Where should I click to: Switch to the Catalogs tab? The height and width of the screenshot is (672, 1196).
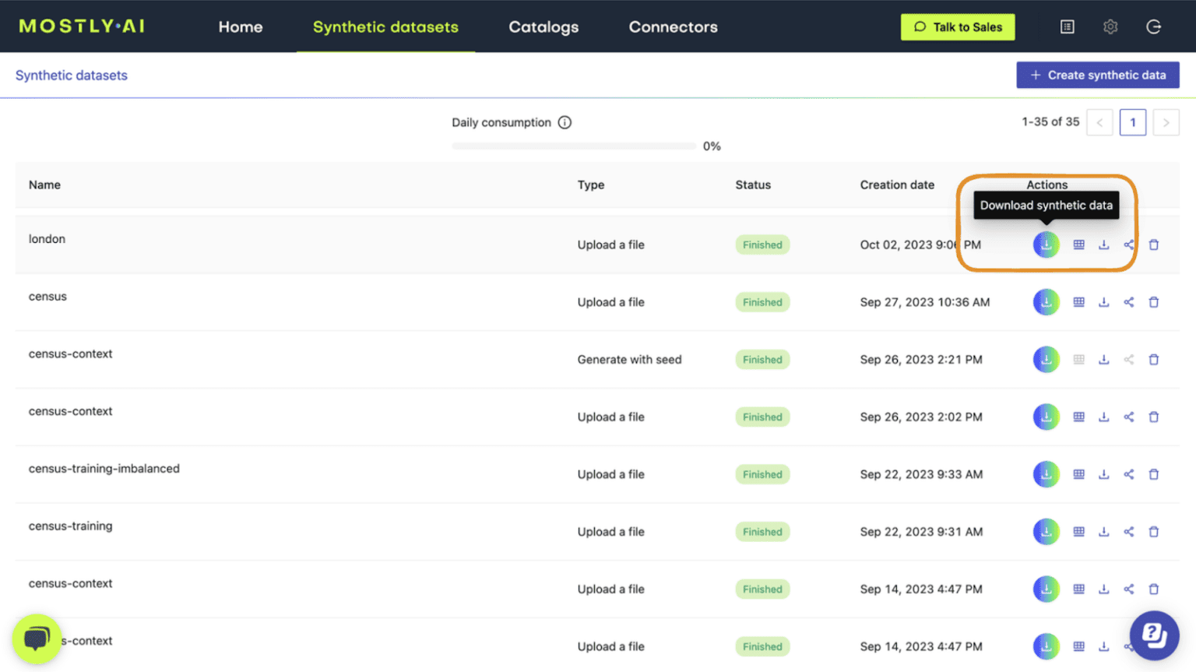[x=543, y=26]
